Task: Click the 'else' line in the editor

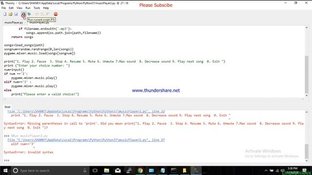Action: [x=8, y=90]
